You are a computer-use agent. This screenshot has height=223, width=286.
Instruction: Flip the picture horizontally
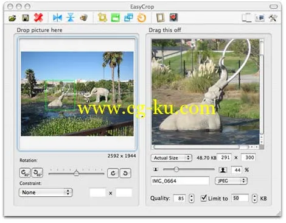coord(57,18)
